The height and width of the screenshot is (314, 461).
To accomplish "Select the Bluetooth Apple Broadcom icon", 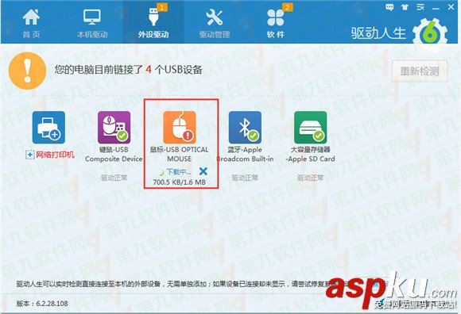I will (x=245, y=127).
